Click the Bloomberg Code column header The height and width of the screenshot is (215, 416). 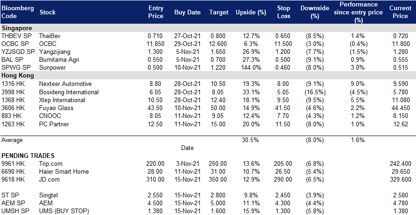[x=18, y=12]
